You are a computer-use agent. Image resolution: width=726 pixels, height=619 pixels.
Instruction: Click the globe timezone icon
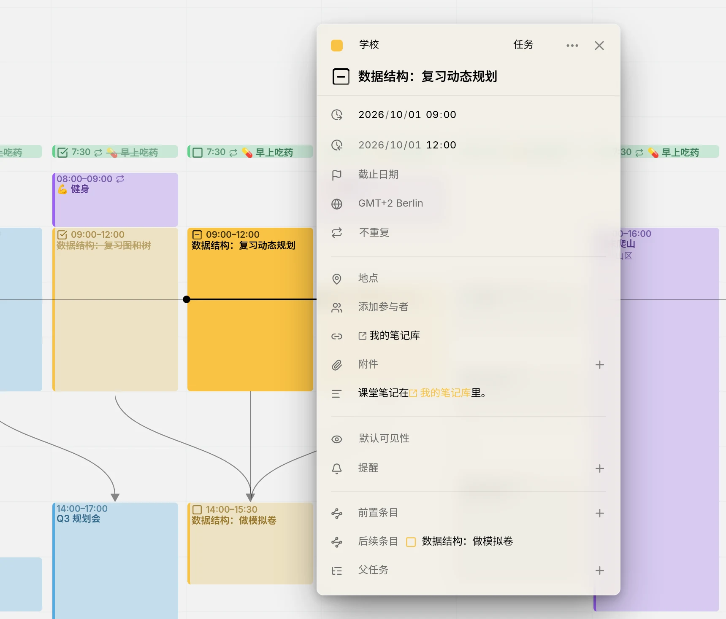coord(337,204)
